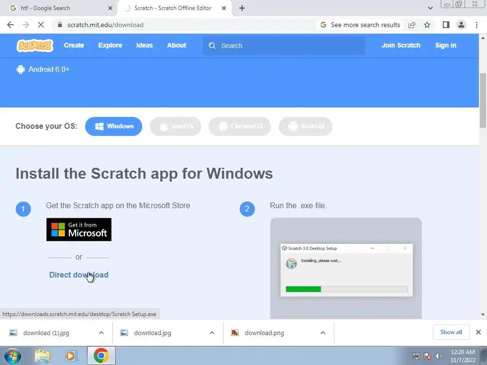Click the Get it from Microsoft badge

click(79, 230)
